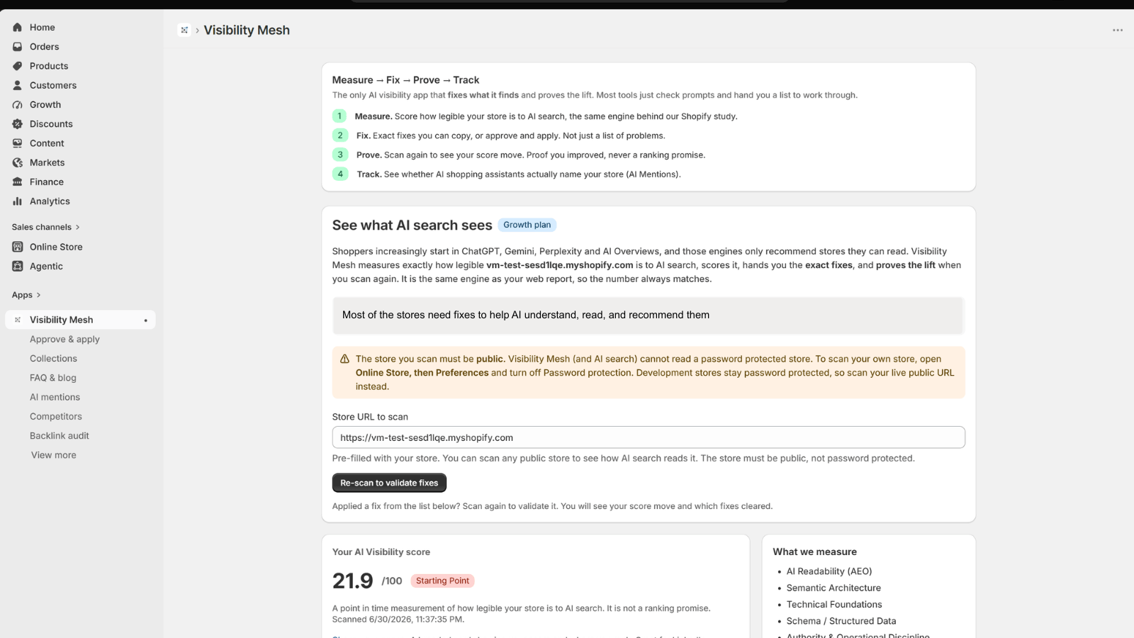This screenshot has height=638, width=1134.
Task: Open Markets via the globe icon
Action: 17,162
